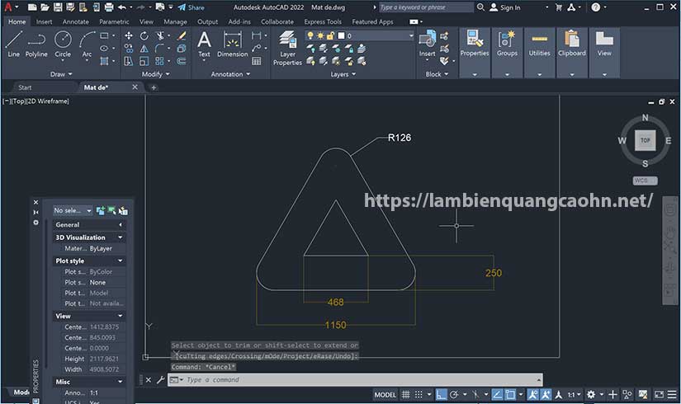
Task: Click the Rectangular Array tool
Action: 160,61
